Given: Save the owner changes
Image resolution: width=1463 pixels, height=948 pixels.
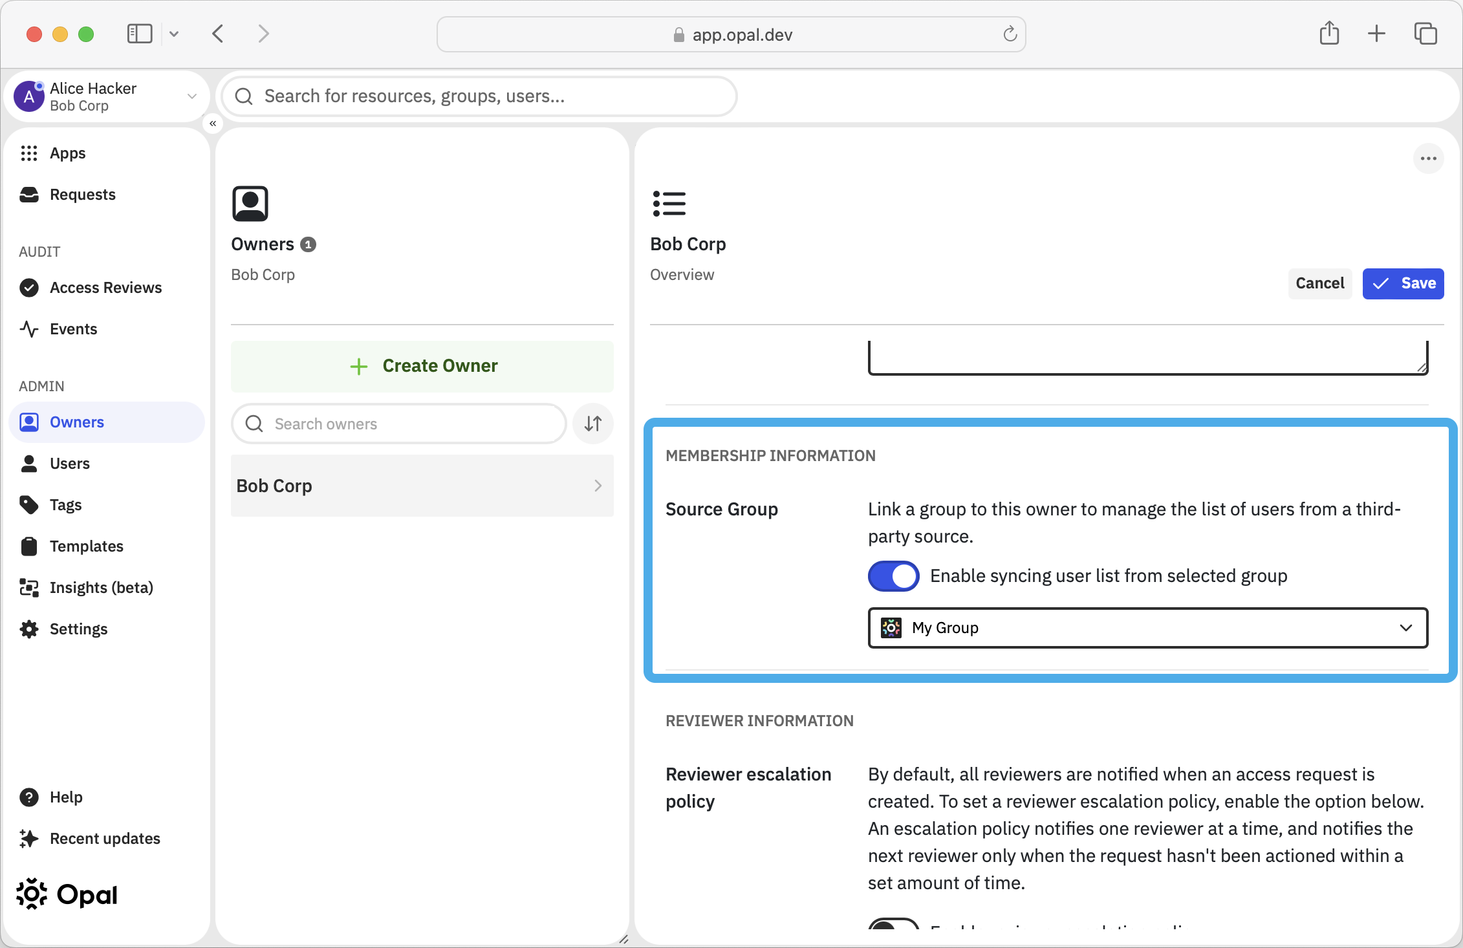Looking at the screenshot, I should tap(1403, 283).
